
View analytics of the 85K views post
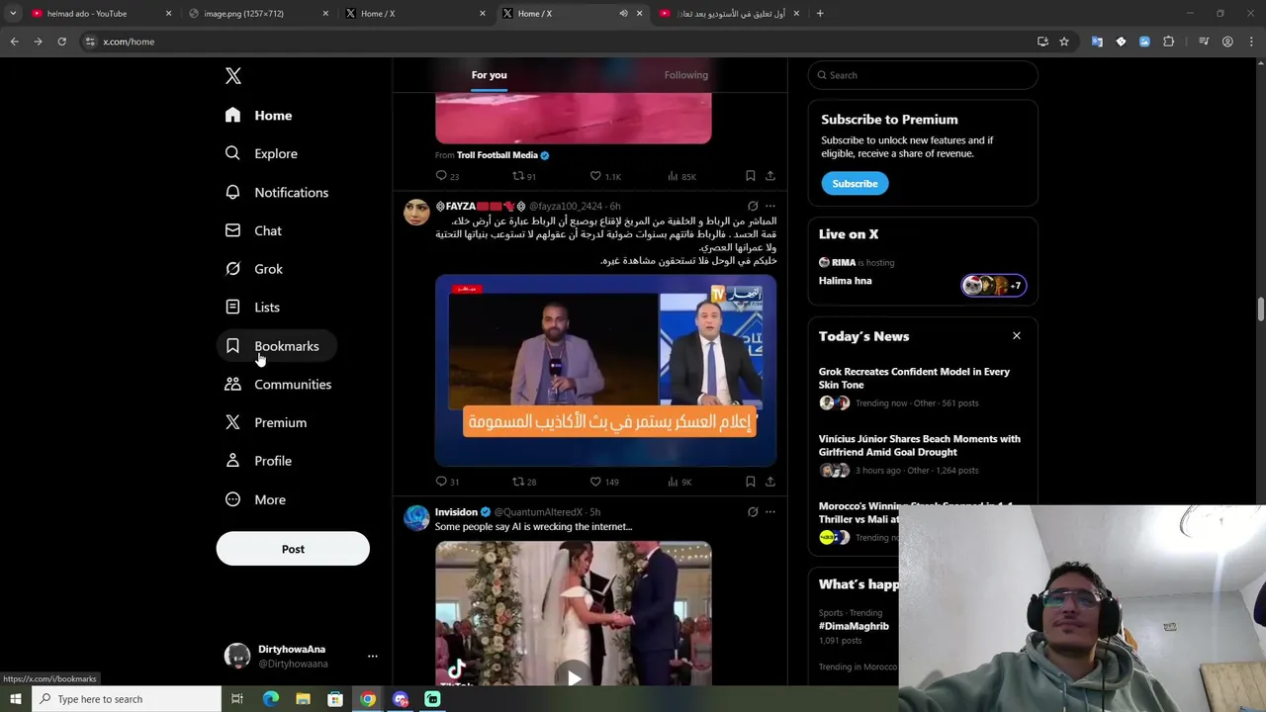click(x=680, y=176)
